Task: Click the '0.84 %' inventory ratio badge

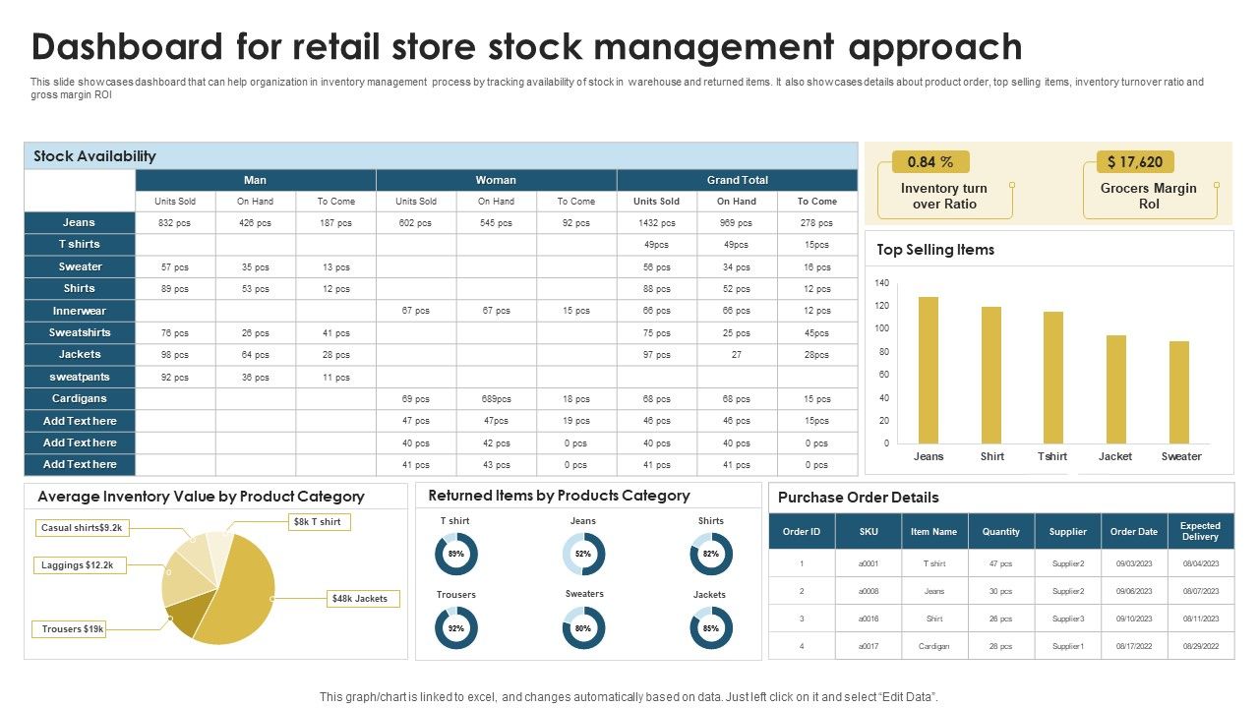Action: [x=930, y=161]
